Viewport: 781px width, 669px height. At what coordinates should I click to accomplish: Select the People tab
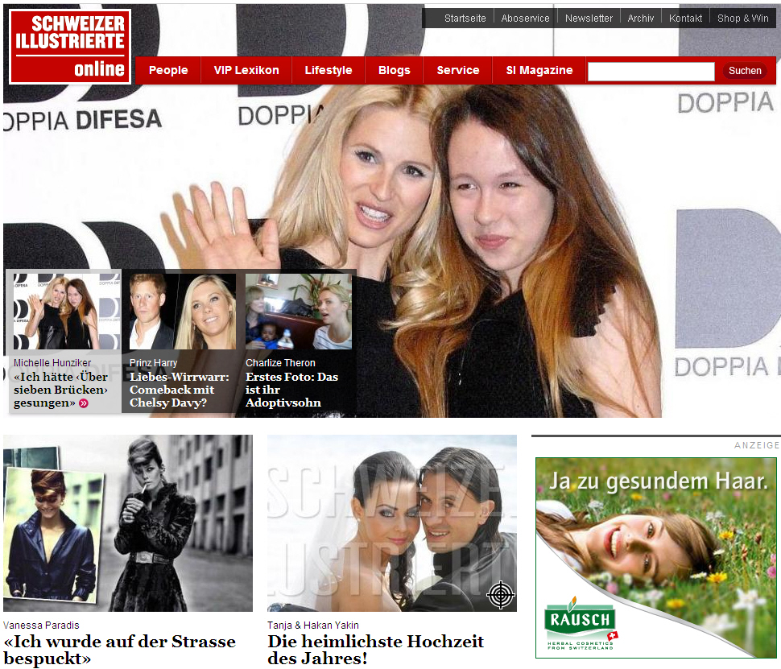pos(168,70)
